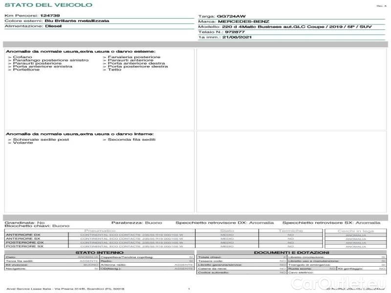
Task: Click the Cerchi in lega column header
Action: (x=355, y=230)
